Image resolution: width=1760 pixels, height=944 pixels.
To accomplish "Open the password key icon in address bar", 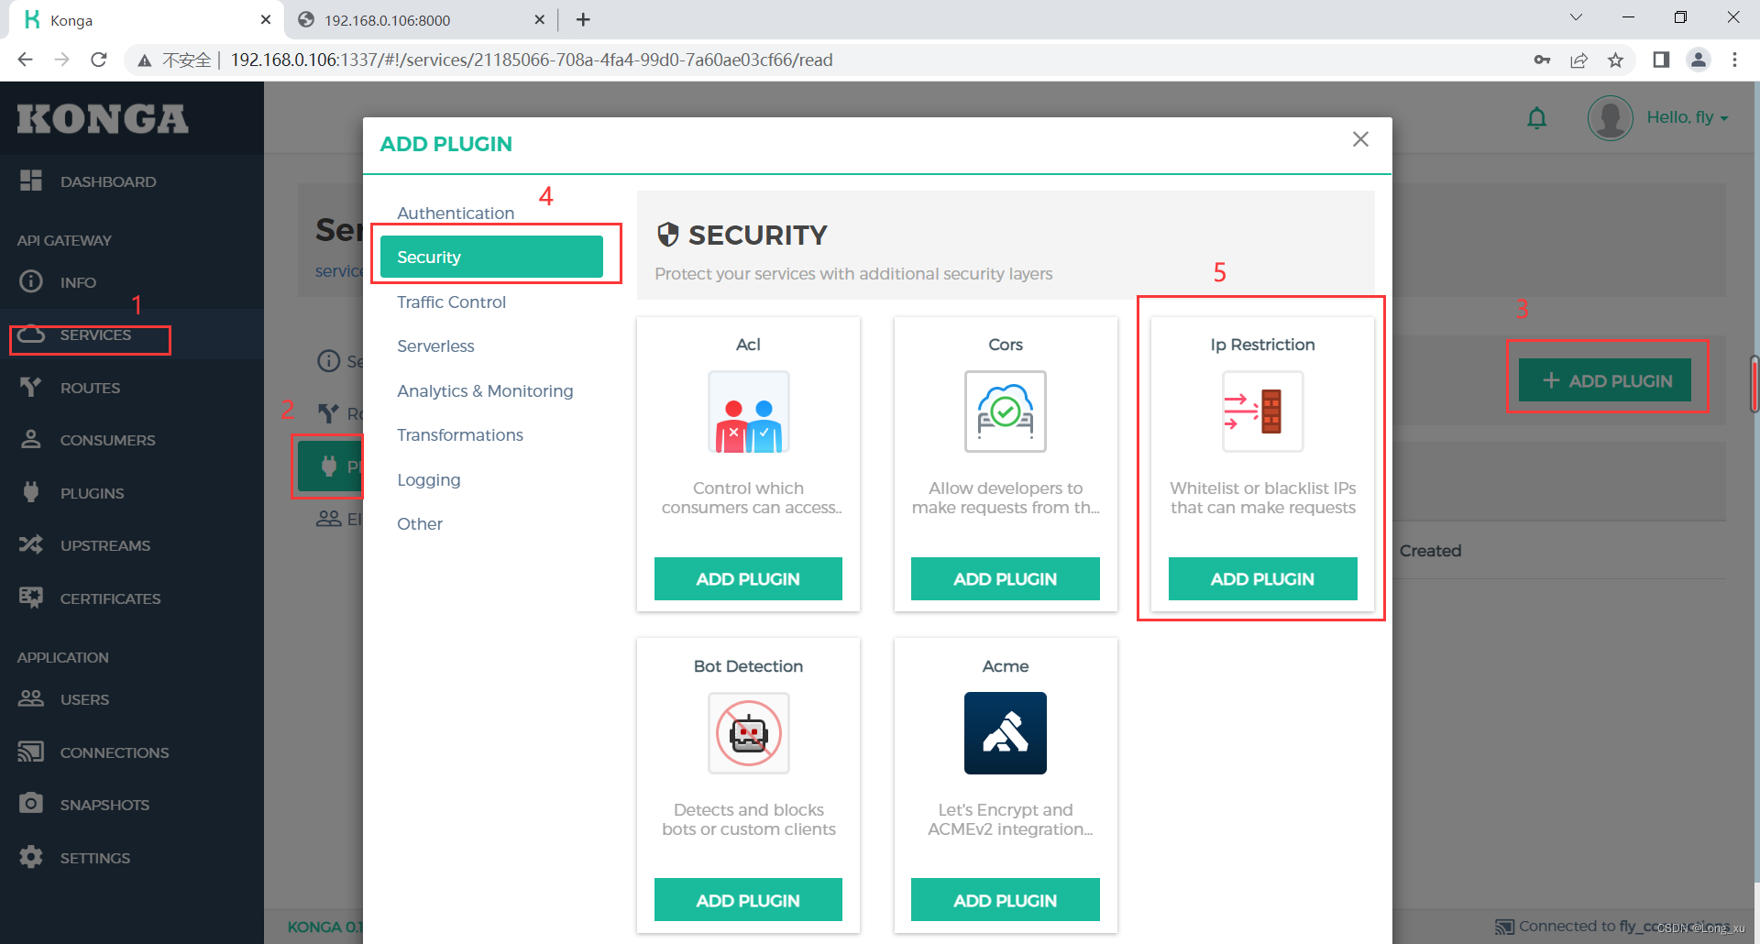I will pos(1542,60).
